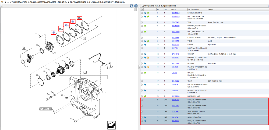Open part number 259979A2 link
Viewport: 269px width, 130px height.
tap(175, 22)
